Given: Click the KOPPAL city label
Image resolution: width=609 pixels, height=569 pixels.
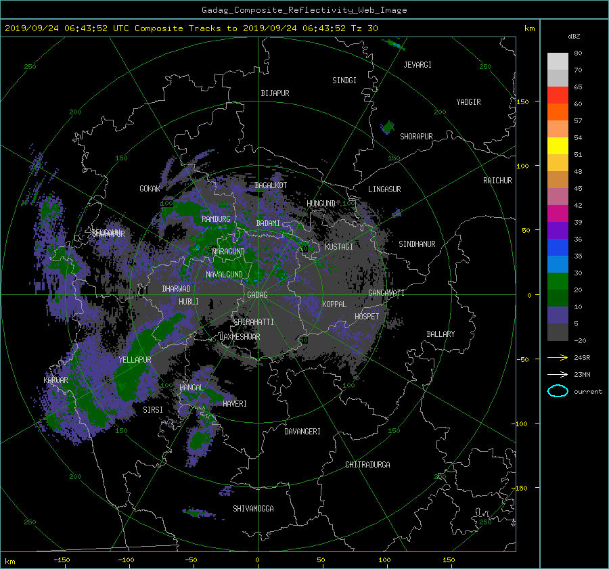Looking at the screenshot, I should [x=334, y=304].
